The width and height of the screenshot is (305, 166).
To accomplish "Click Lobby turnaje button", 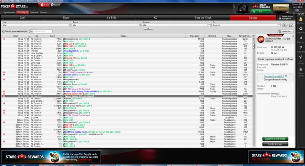I will (x=275, y=144).
